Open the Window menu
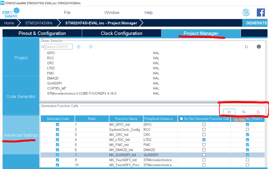269x169 pixels. (112, 12)
